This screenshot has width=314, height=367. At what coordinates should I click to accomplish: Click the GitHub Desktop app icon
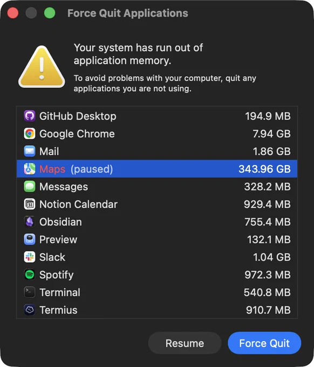pyautogui.click(x=30, y=116)
